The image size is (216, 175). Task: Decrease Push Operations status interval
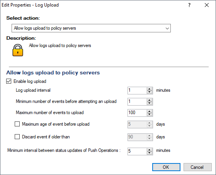pyautogui.click(x=150, y=153)
